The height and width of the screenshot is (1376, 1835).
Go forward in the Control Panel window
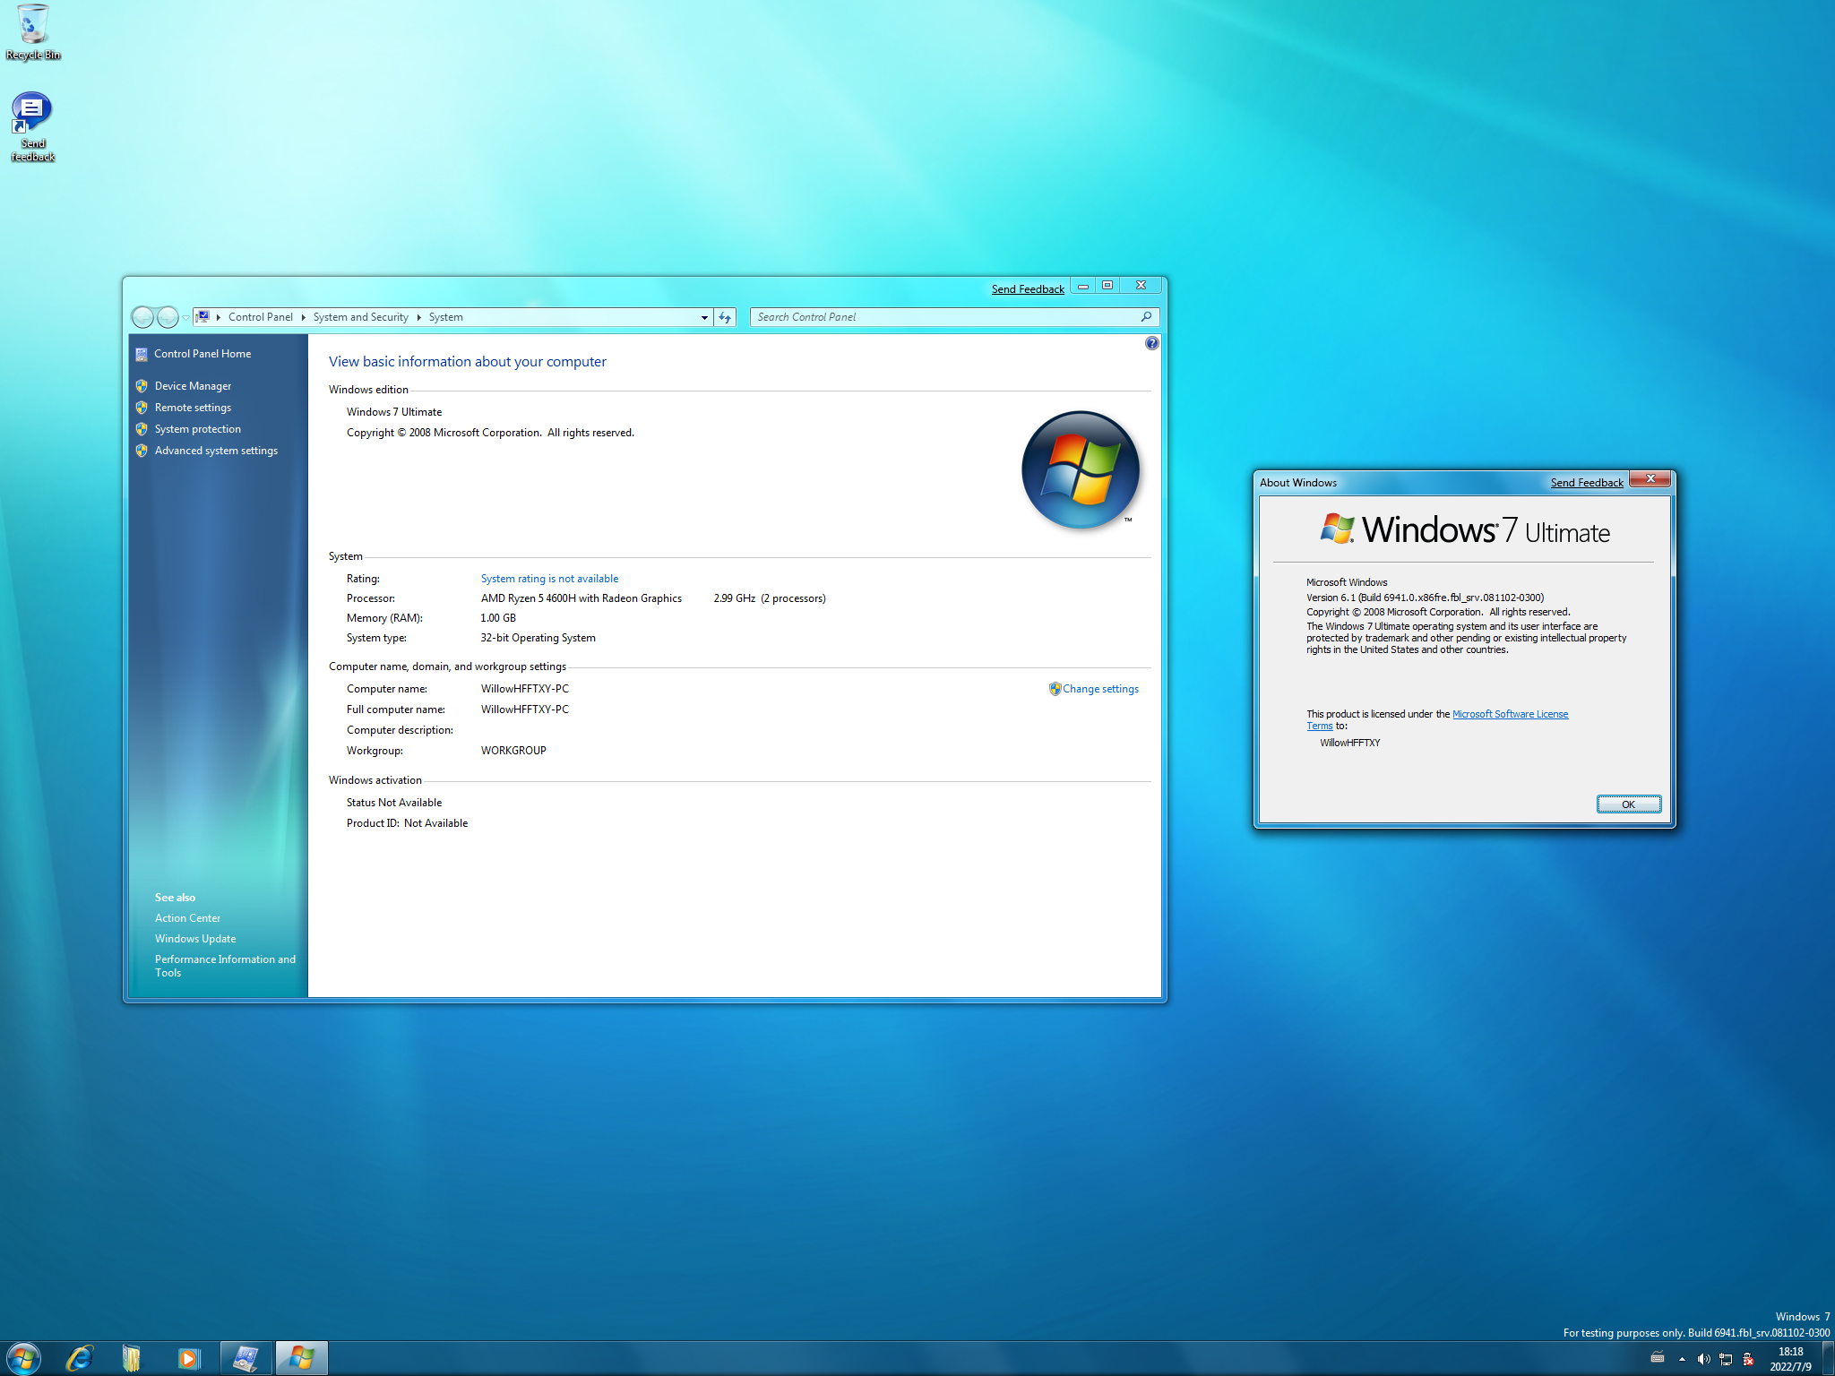(x=168, y=317)
